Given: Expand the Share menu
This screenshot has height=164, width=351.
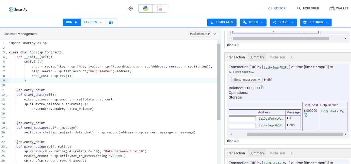Looking at the screenshot, I should [x=283, y=22].
